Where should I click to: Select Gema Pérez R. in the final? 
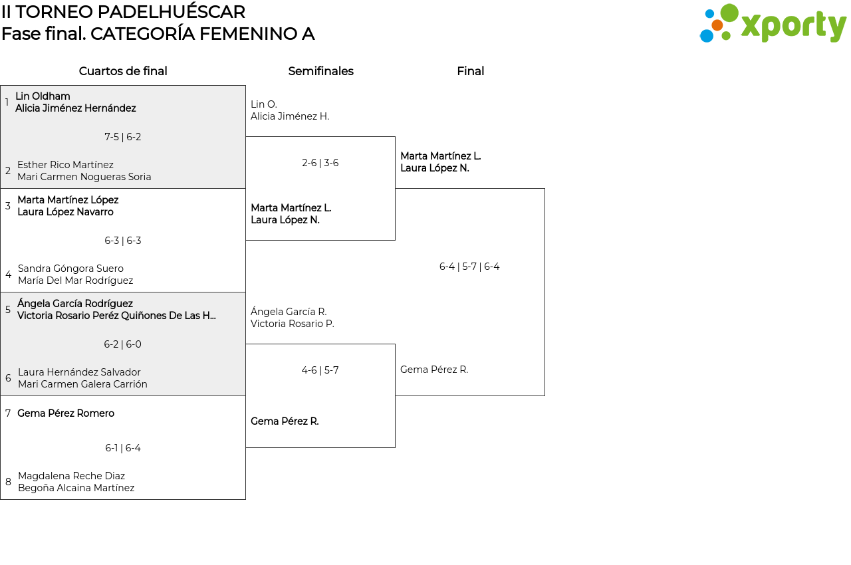(x=434, y=370)
